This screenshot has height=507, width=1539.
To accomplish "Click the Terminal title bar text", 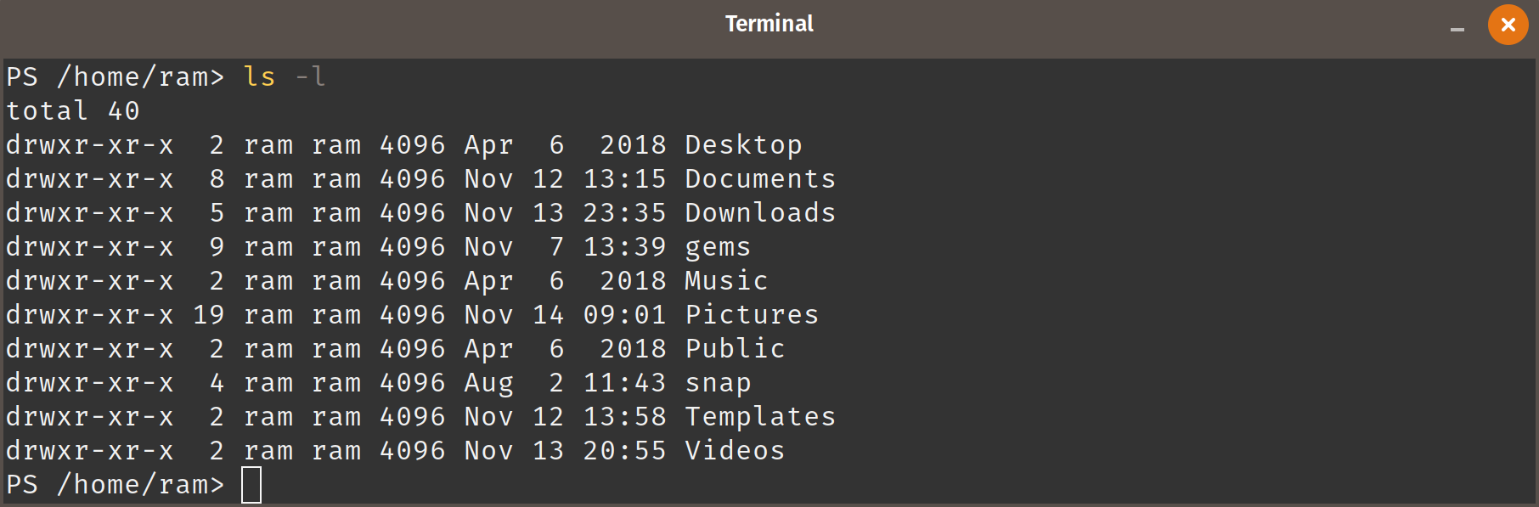I will coord(769,24).
